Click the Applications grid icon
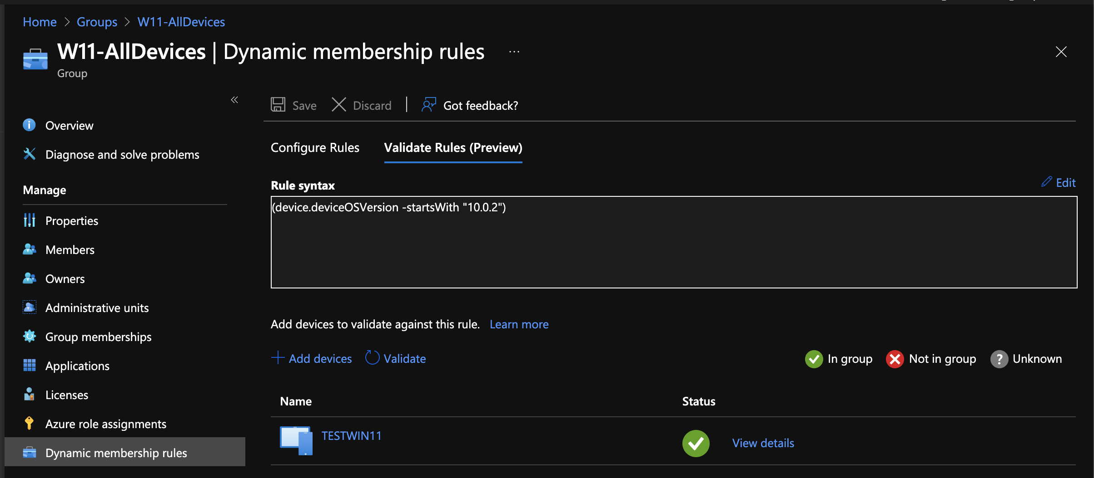Viewport: 1094px width, 478px height. pyautogui.click(x=29, y=366)
